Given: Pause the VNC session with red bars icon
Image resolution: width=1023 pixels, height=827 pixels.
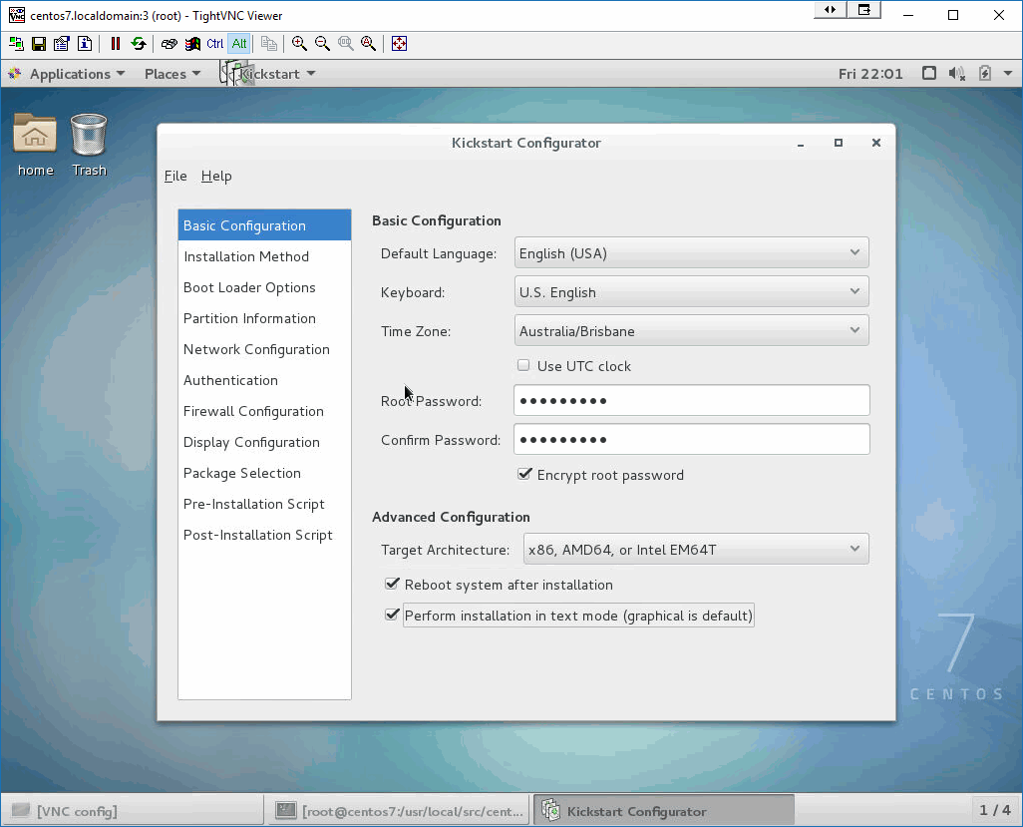Looking at the screenshot, I should coord(116,44).
